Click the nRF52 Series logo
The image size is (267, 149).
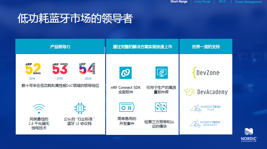pos(33,69)
